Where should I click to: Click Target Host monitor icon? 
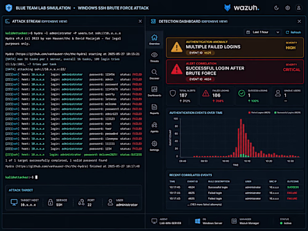[x=14, y=202]
